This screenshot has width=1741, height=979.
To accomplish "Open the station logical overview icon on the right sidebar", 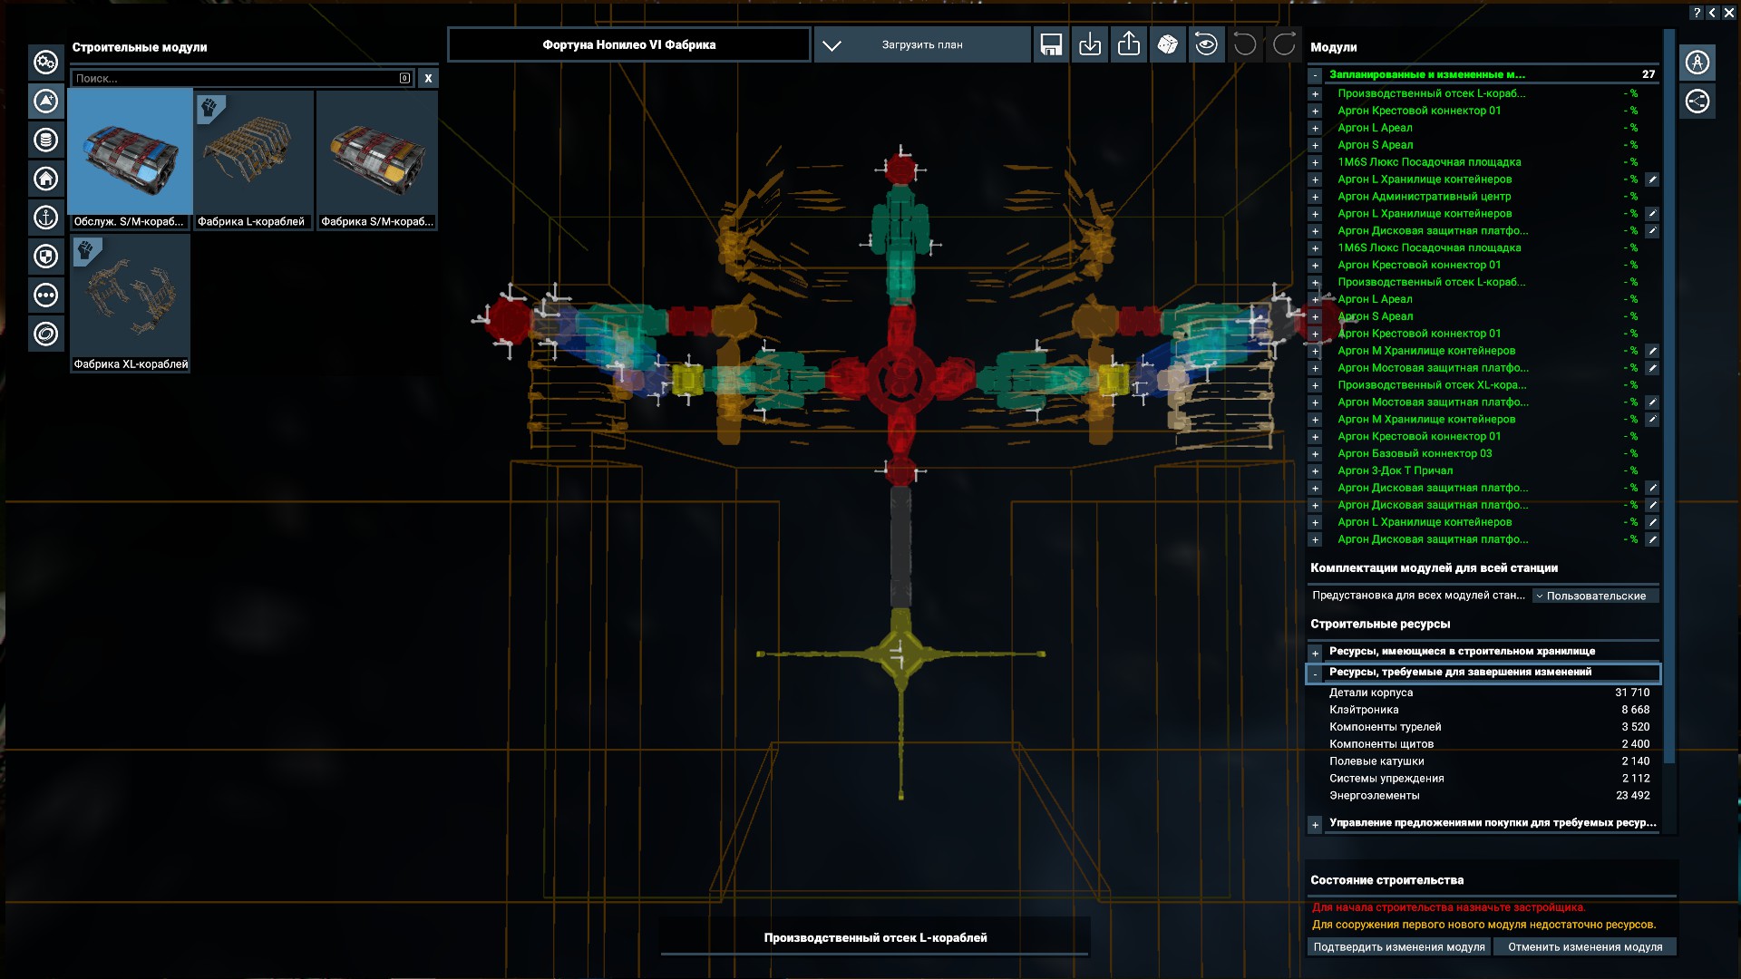I will 1697,102.
